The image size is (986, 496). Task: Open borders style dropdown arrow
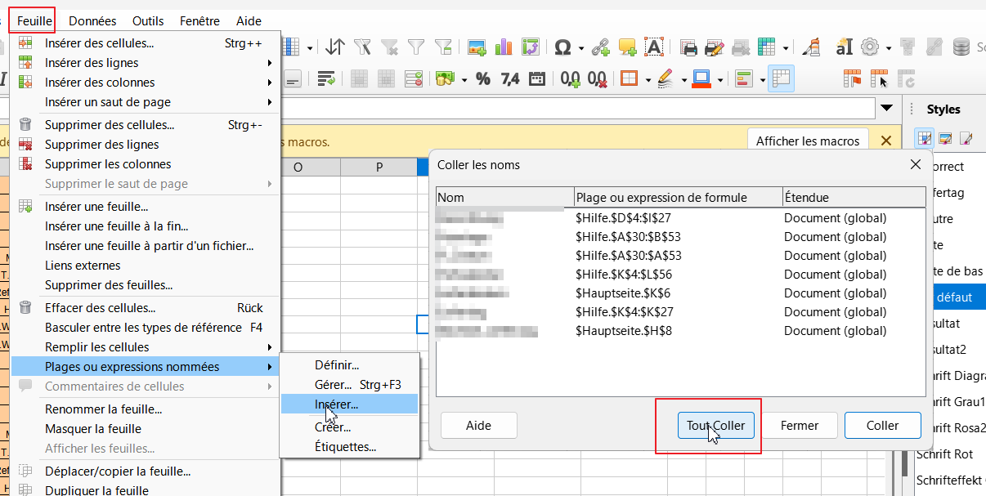(648, 80)
